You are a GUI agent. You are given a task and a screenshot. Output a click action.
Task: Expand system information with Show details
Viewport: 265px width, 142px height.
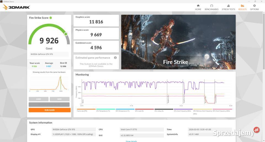point(131,141)
